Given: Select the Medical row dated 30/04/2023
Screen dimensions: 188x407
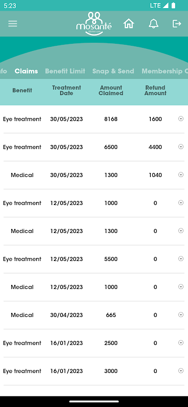Looking at the screenshot, I should 94,315.
